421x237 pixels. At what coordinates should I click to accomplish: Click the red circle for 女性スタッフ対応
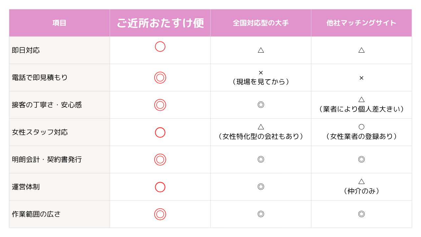160,132
